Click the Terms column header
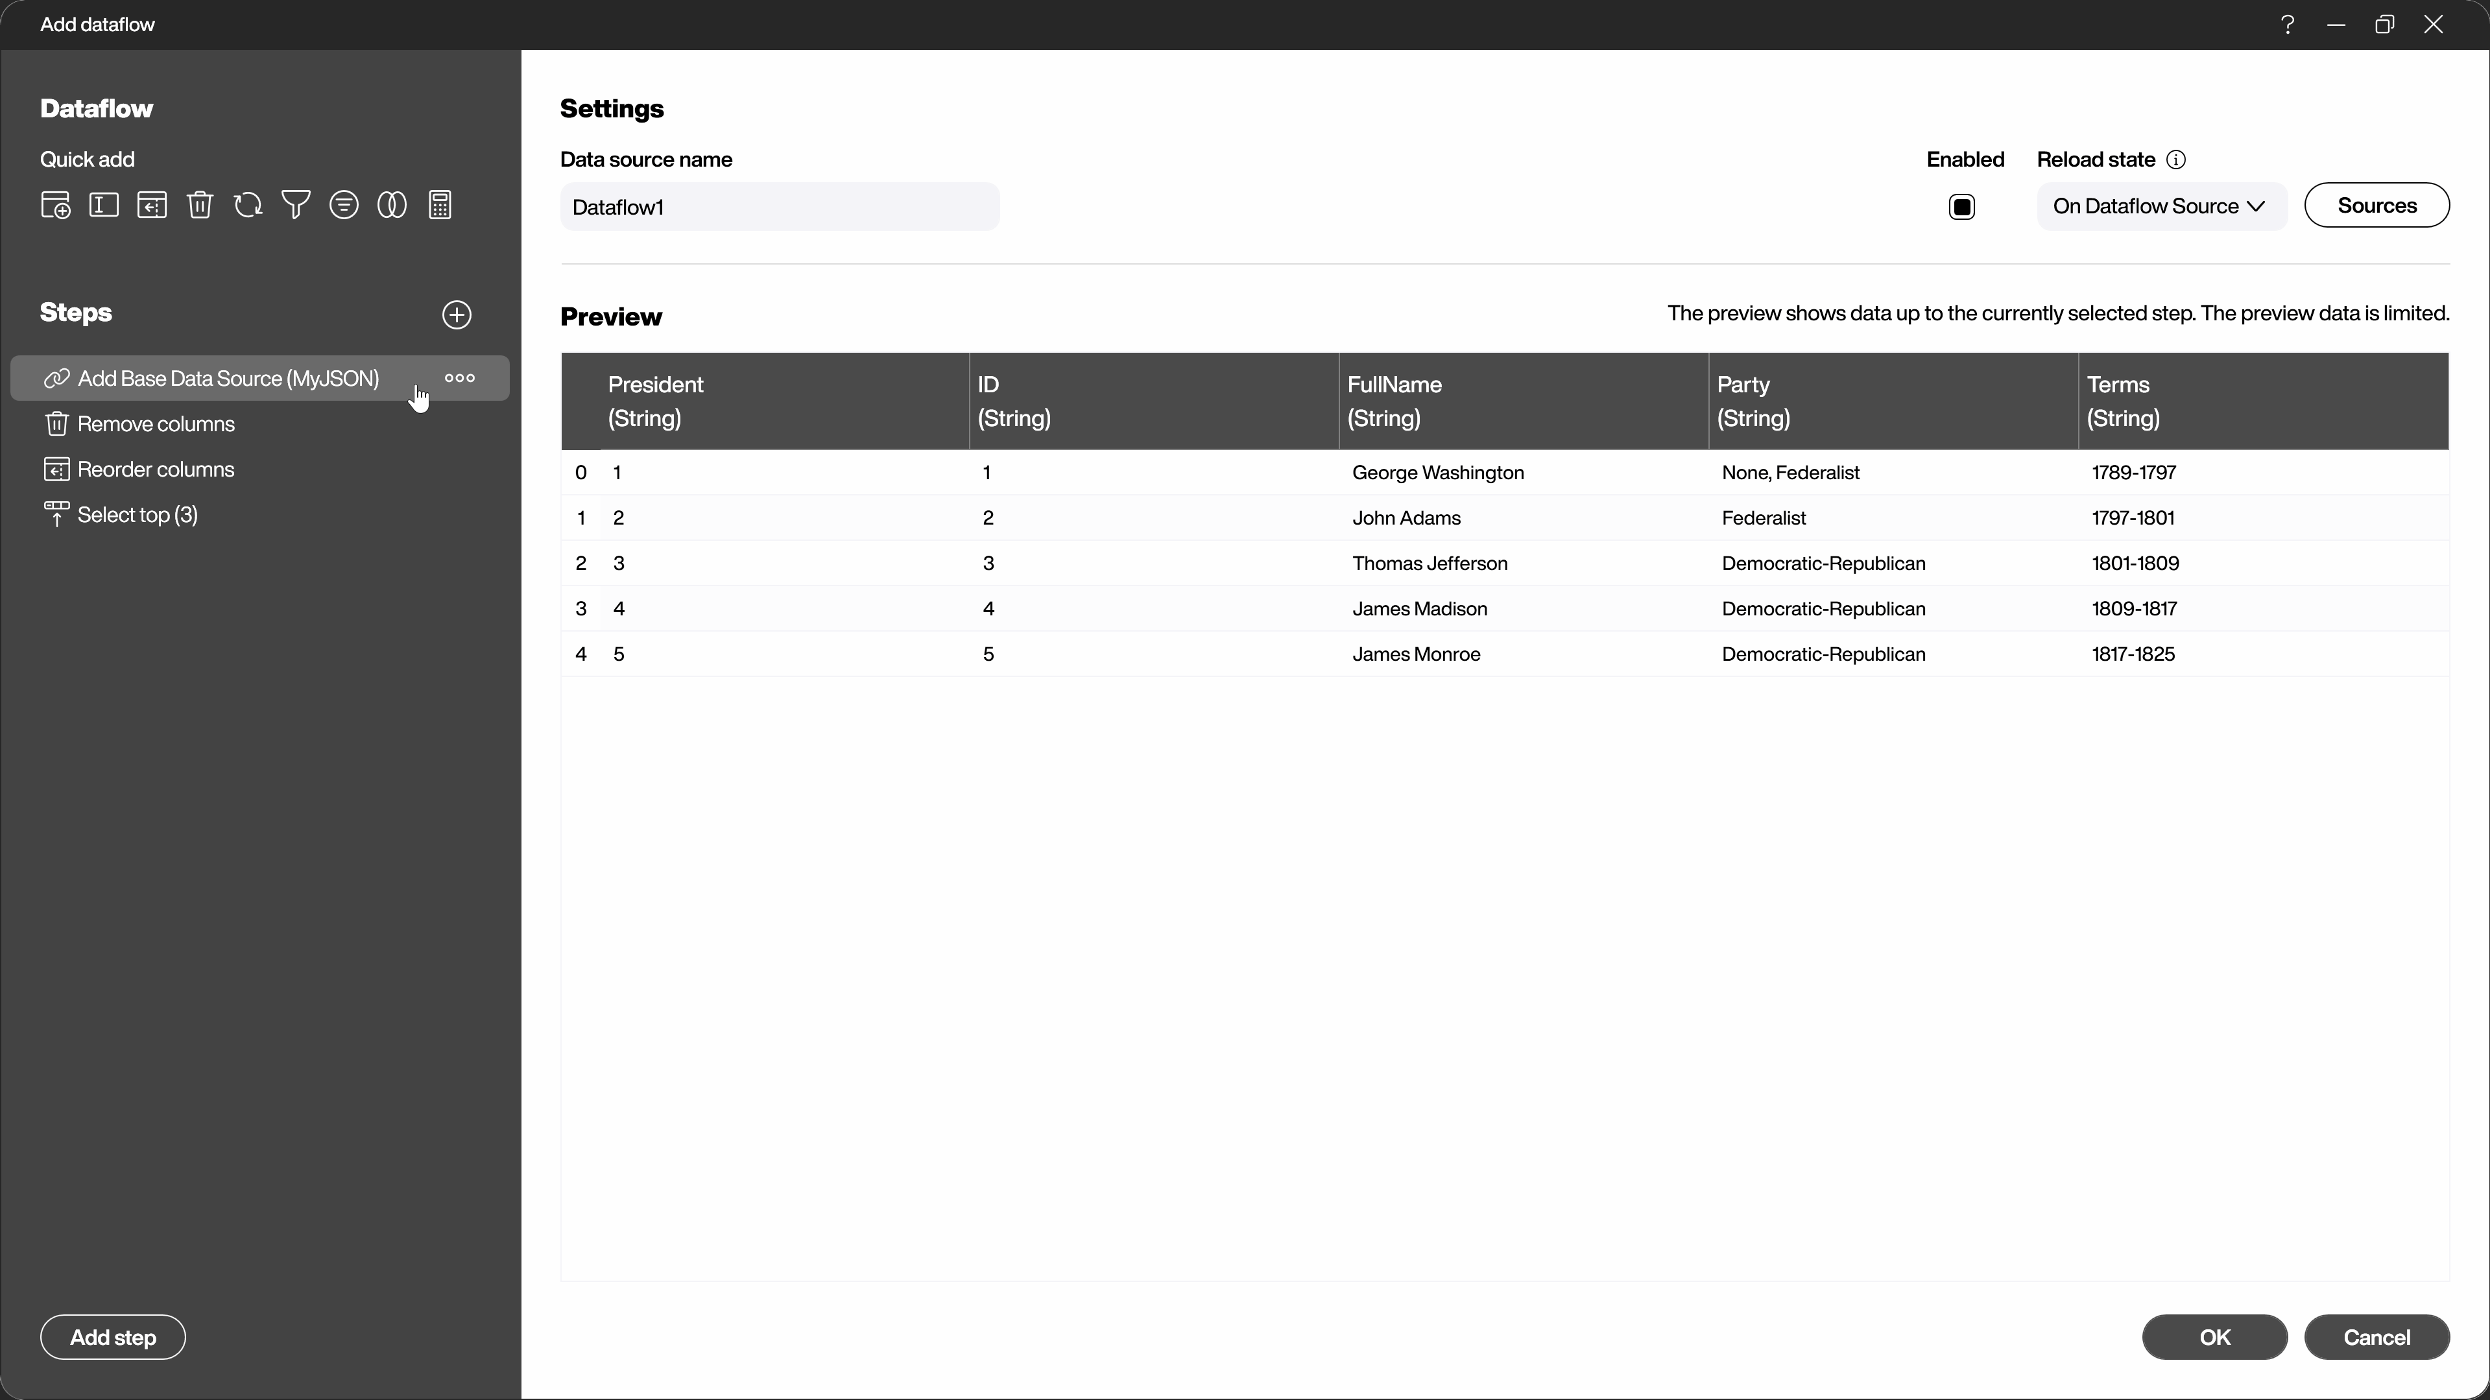This screenshot has width=2490, height=1400. (2264, 401)
